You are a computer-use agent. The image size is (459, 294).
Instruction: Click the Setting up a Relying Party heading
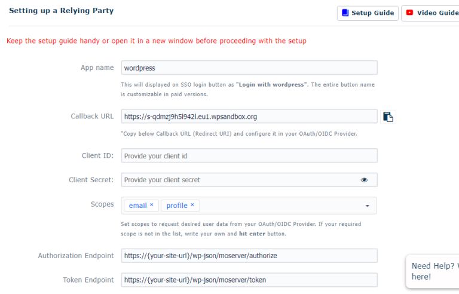61,11
